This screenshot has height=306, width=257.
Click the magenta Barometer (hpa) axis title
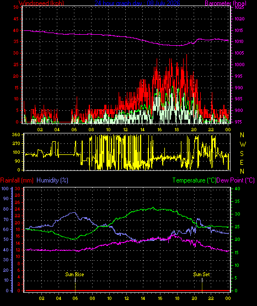226,3
